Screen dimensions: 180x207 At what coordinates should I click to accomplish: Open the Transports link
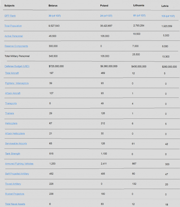tap(11, 103)
